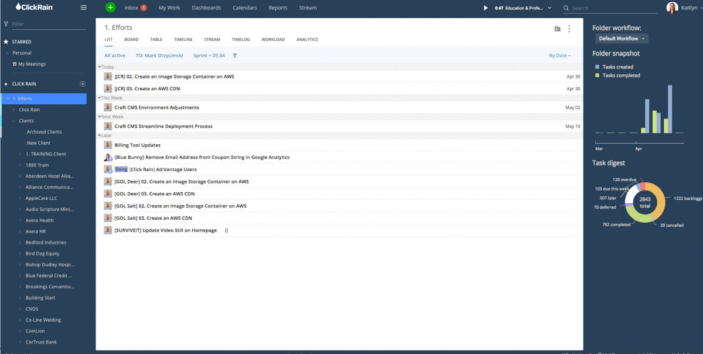
Task: Open the Inbox menu
Action: tap(131, 8)
